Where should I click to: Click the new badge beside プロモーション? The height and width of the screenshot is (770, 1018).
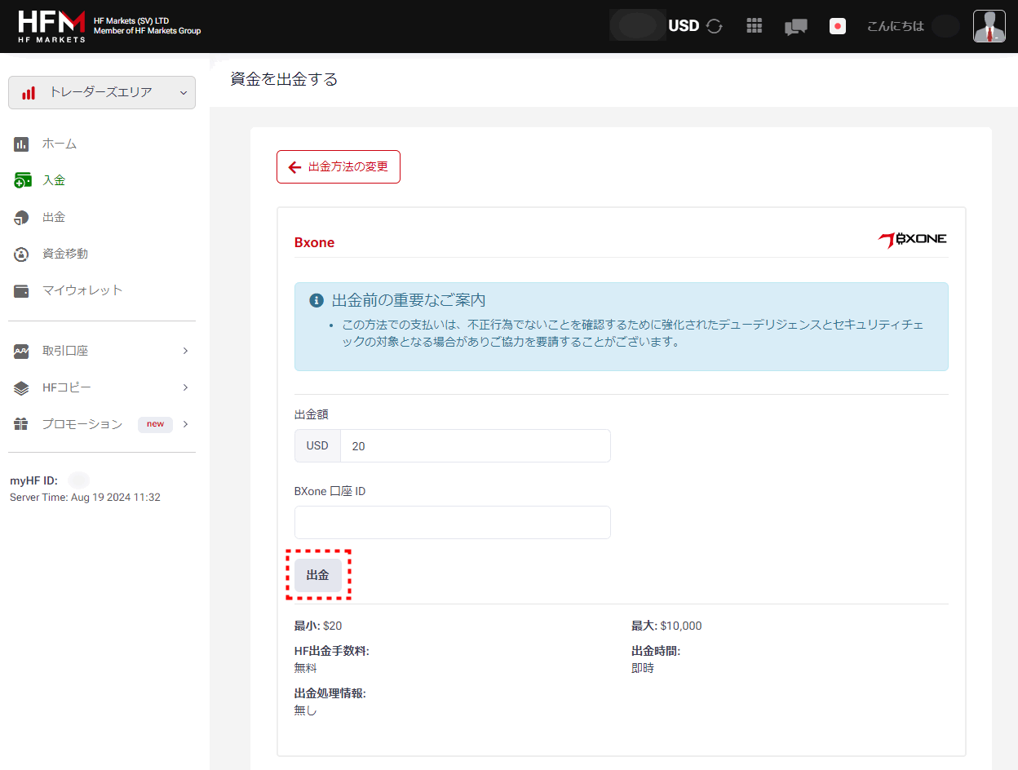155,424
